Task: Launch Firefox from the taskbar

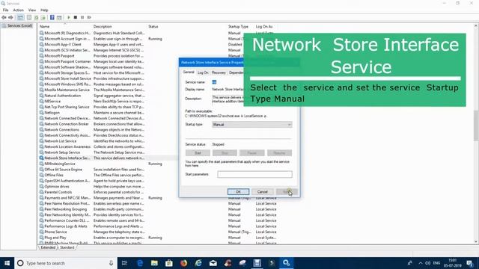Action: (x=183, y=263)
